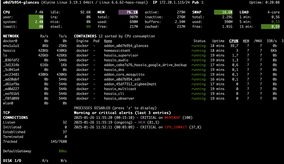Click the SWAP percentage indicator 16.6%
Viewport: 284px width, 164px height.
coord(224,12)
